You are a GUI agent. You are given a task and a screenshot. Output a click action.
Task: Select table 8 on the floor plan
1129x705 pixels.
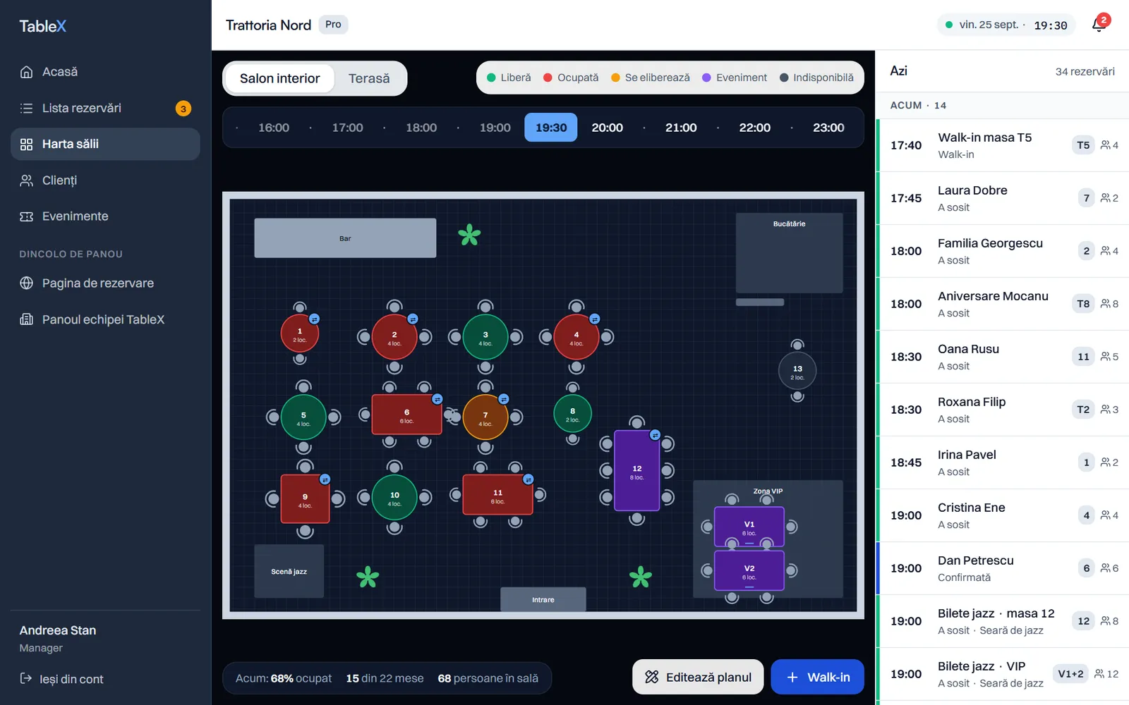click(572, 415)
